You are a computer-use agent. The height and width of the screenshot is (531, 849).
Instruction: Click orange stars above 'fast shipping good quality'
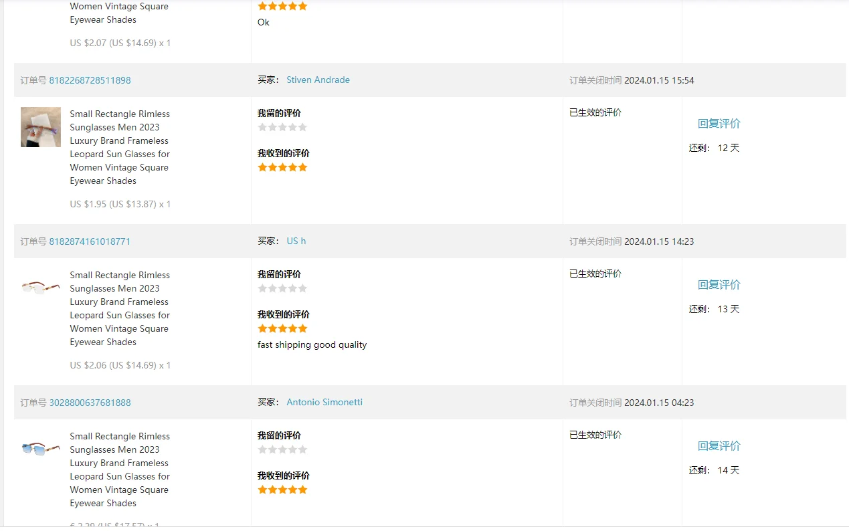click(282, 328)
